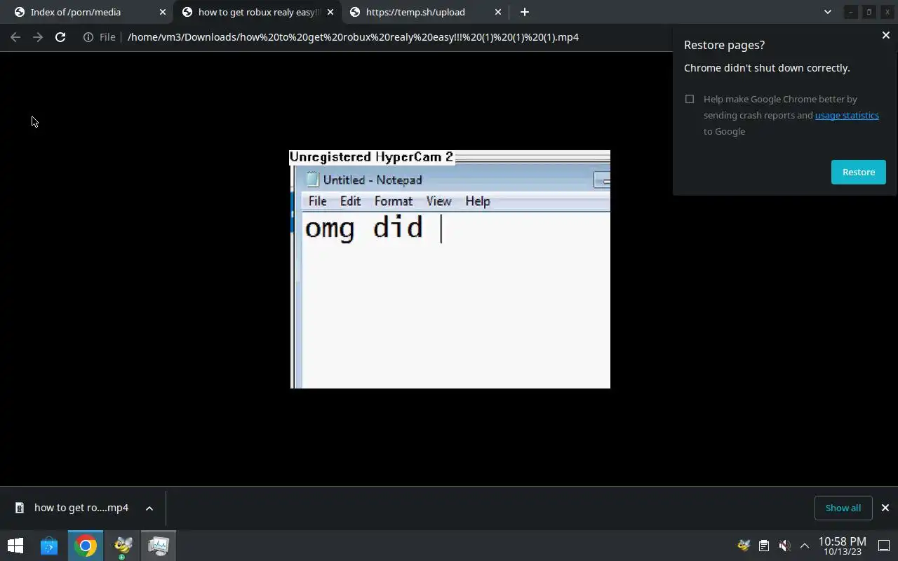
Task: Close the temp.sh/upload tab
Action: point(498,12)
